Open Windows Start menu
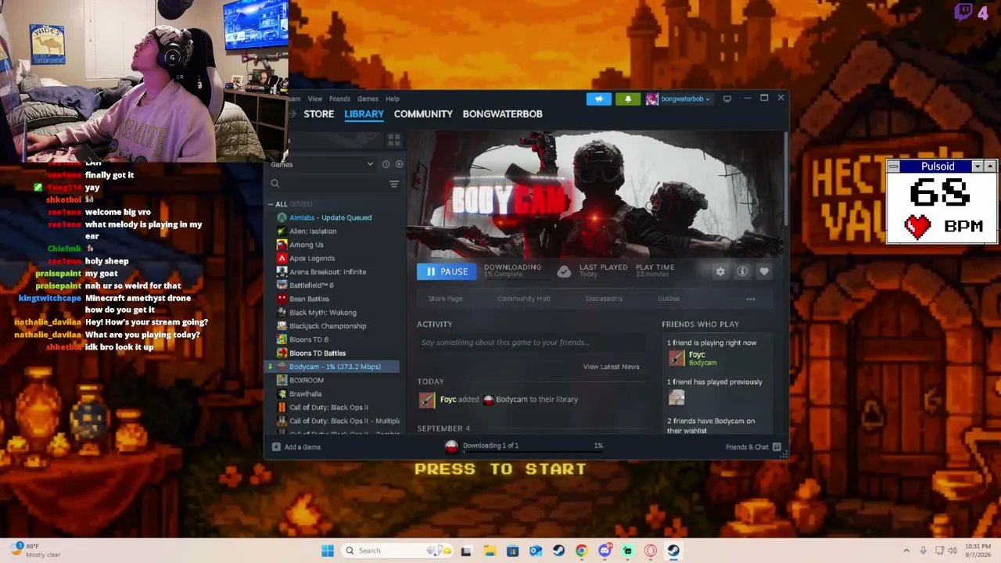Image resolution: width=1001 pixels, height=563 pixels. click(x=328, y=550)
